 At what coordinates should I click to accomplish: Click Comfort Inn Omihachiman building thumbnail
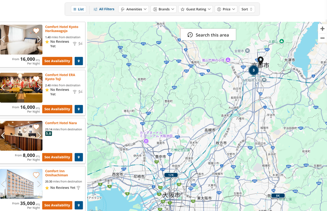[21, 184]
